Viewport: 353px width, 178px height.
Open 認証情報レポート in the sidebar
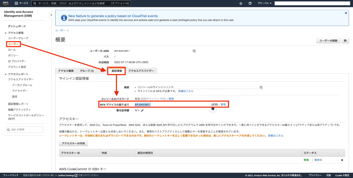coord(18,104)
